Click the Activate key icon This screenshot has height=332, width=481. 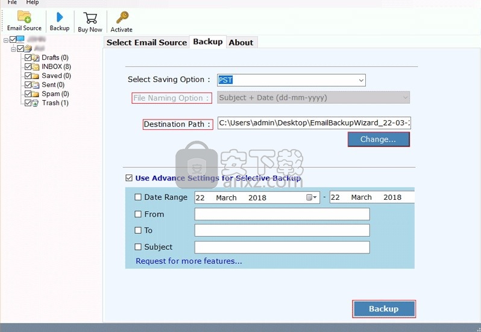121,18
